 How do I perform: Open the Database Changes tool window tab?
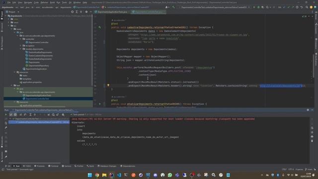point(106,166)
